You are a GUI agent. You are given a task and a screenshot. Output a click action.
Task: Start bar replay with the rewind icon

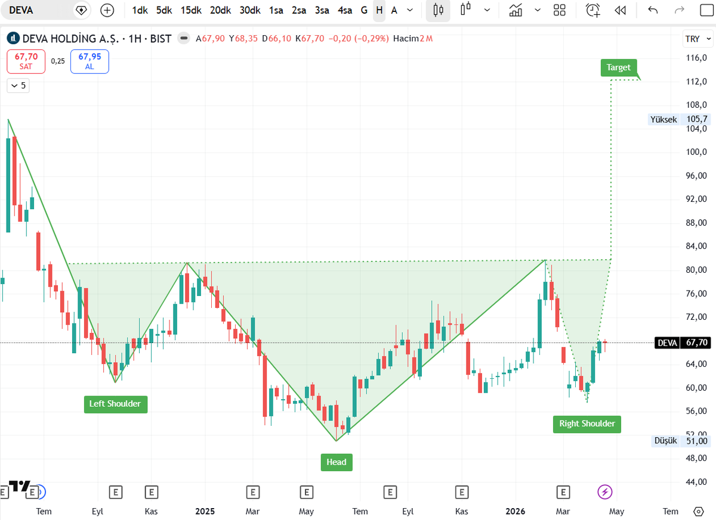[620, 10]
